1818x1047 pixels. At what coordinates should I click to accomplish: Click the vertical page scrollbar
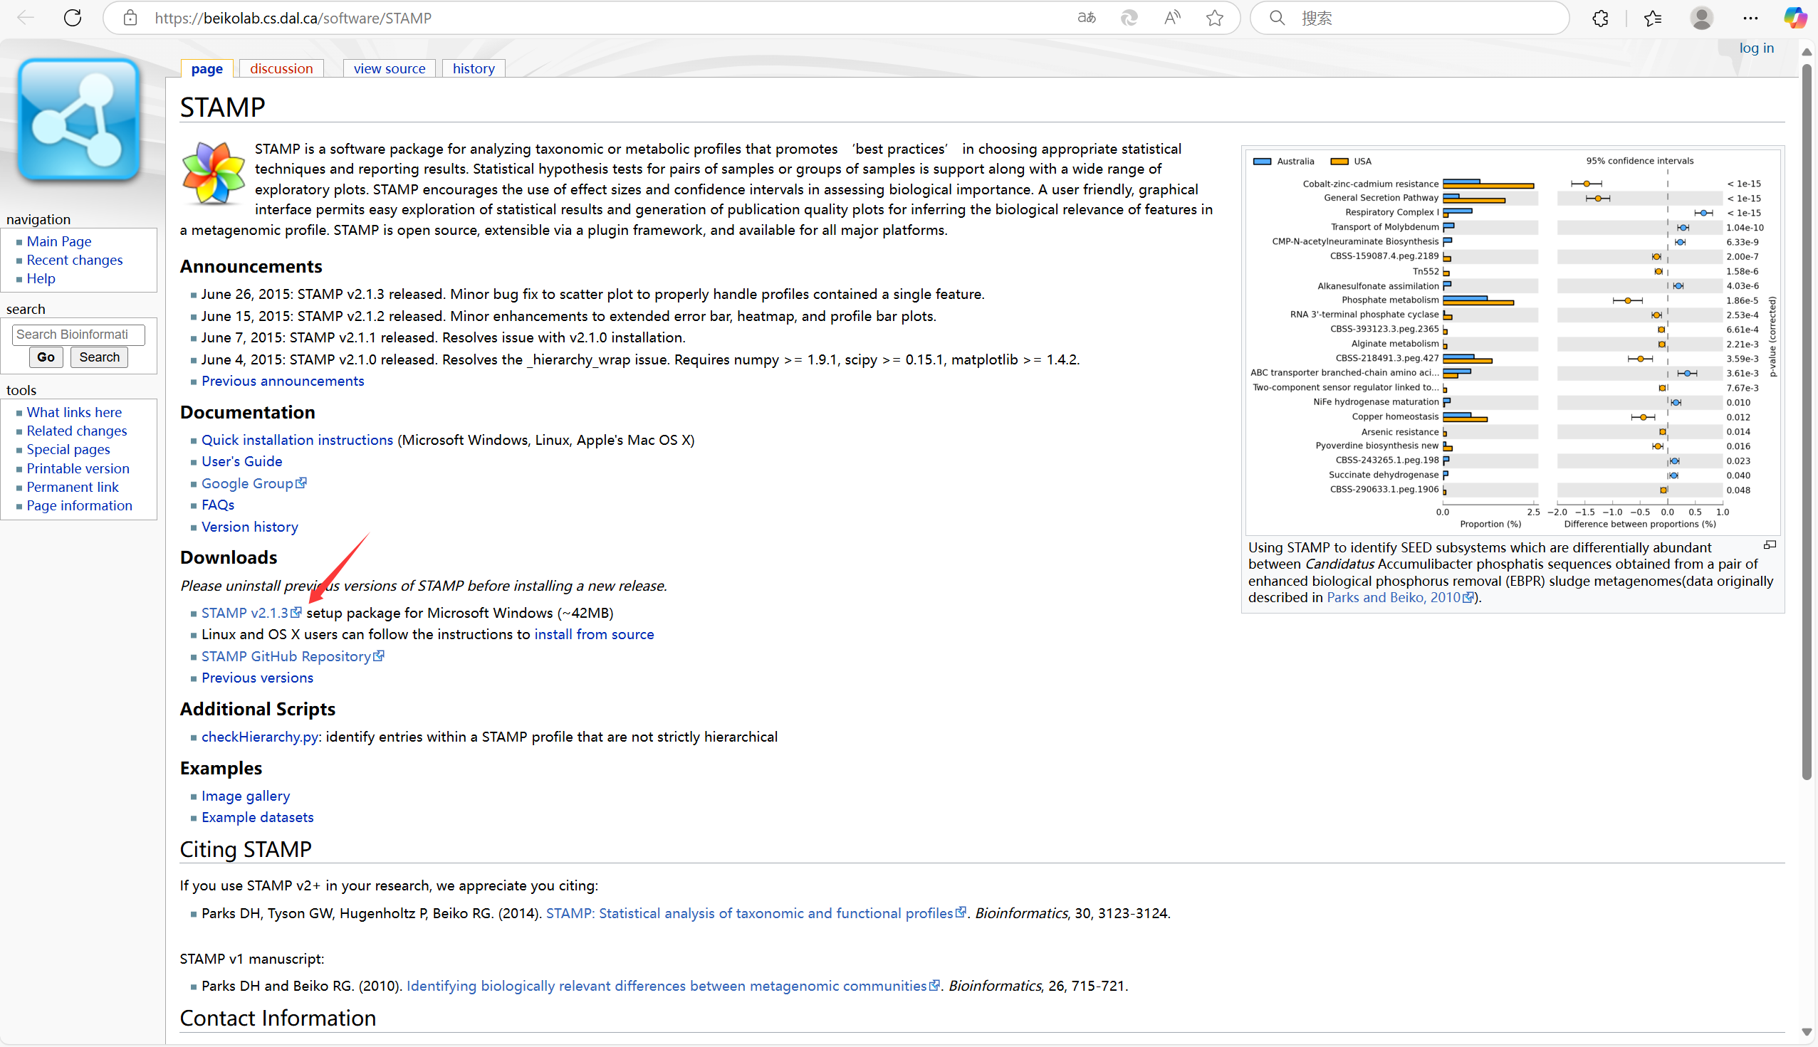tap(1807, 421)
